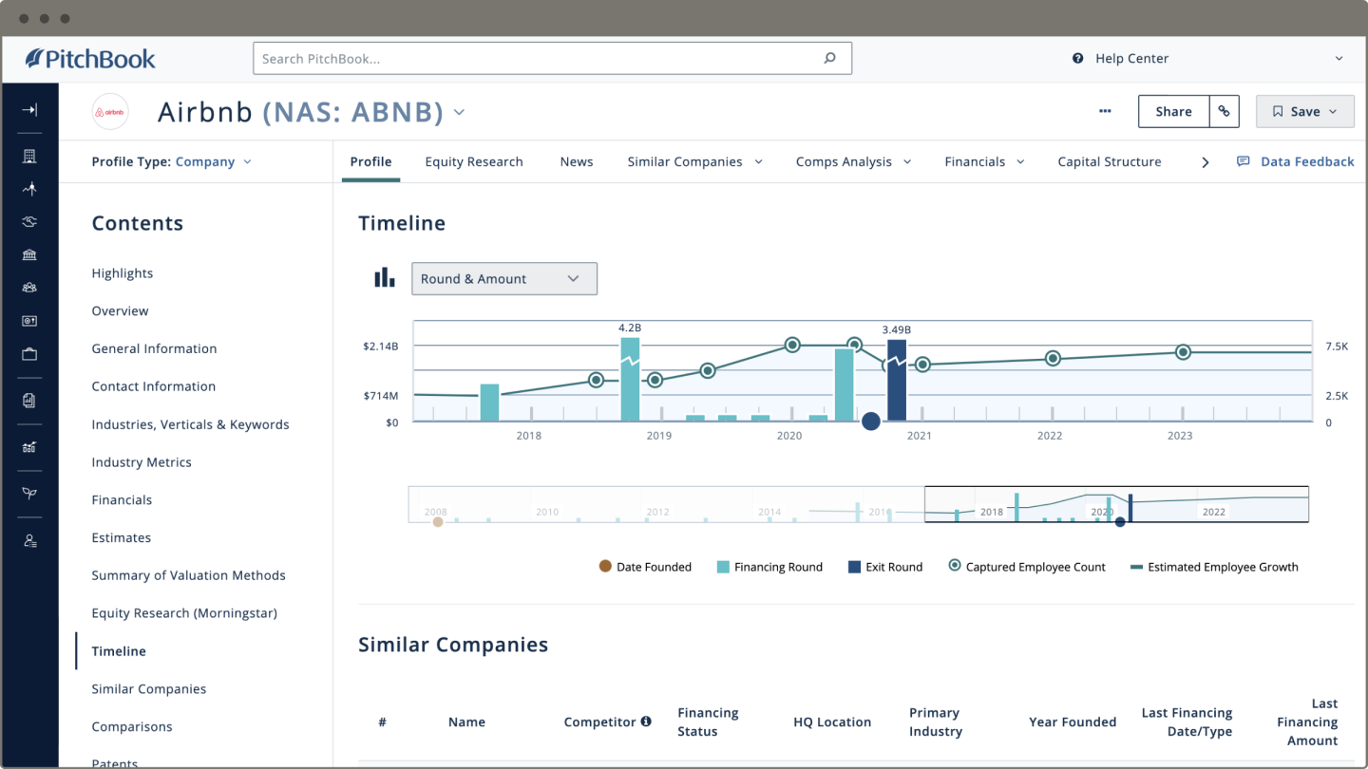
Task: Open the wind-turbine icon in sidebar
Action: point(29,189)
